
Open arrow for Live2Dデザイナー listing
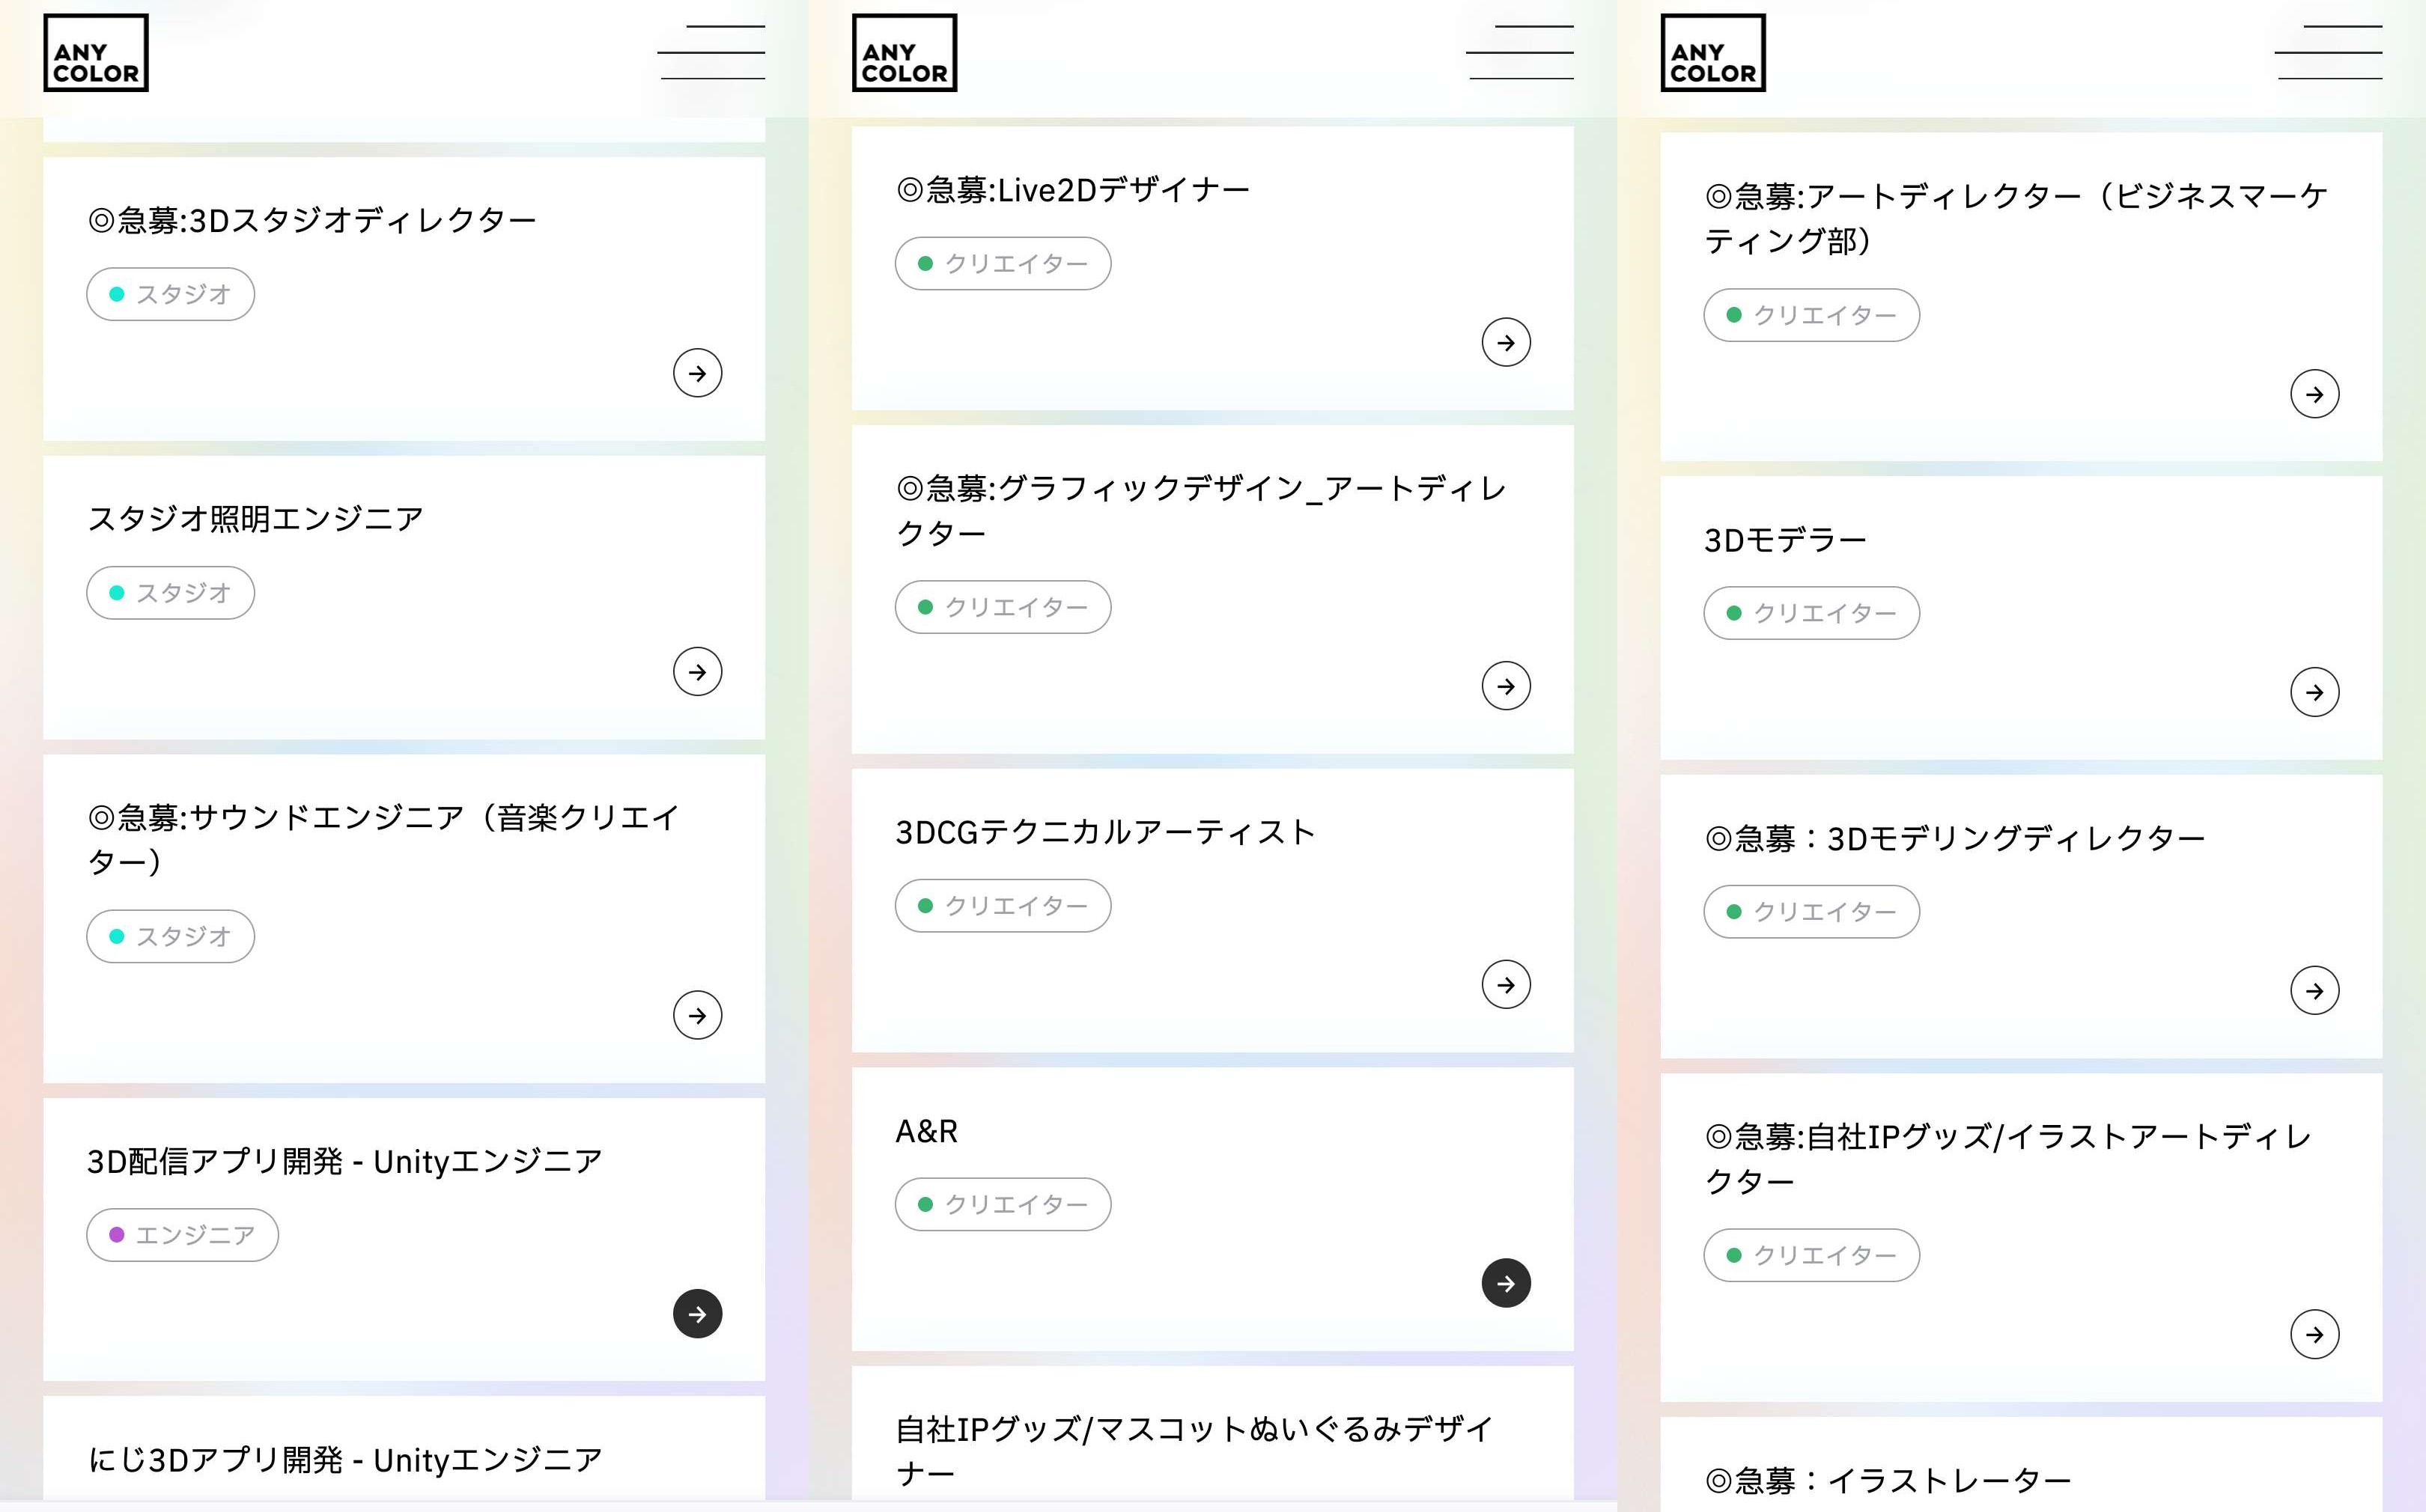pyautogui.click(x=1506, y=343)
